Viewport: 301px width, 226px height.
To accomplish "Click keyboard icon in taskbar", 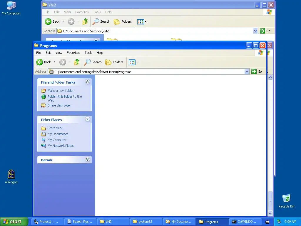I will [x=267, y=222].
